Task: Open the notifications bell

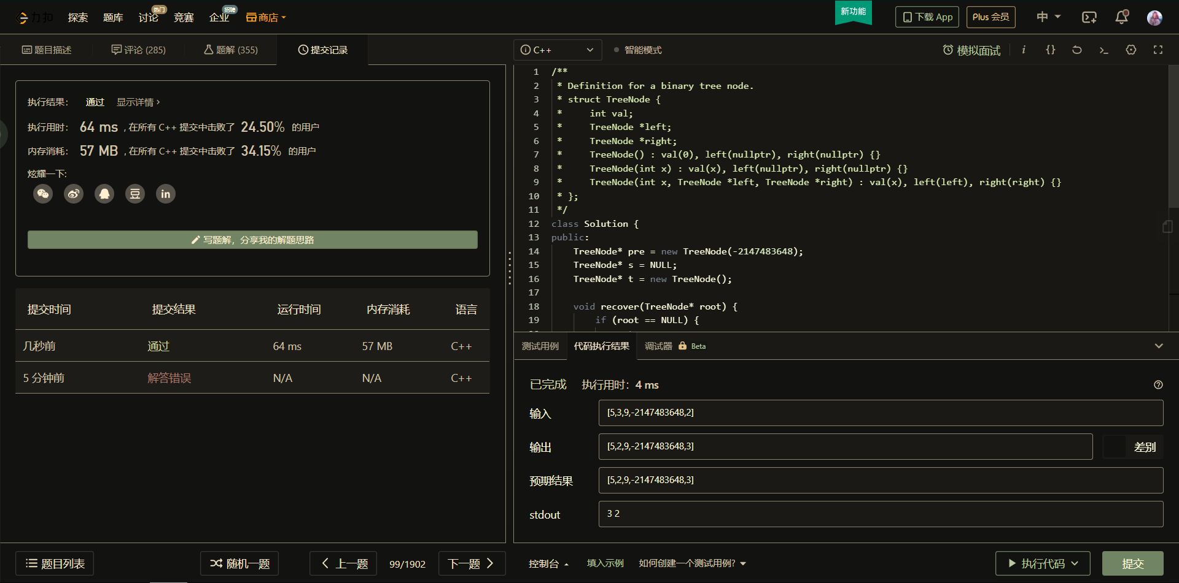Action: (x=1121, y=17)
